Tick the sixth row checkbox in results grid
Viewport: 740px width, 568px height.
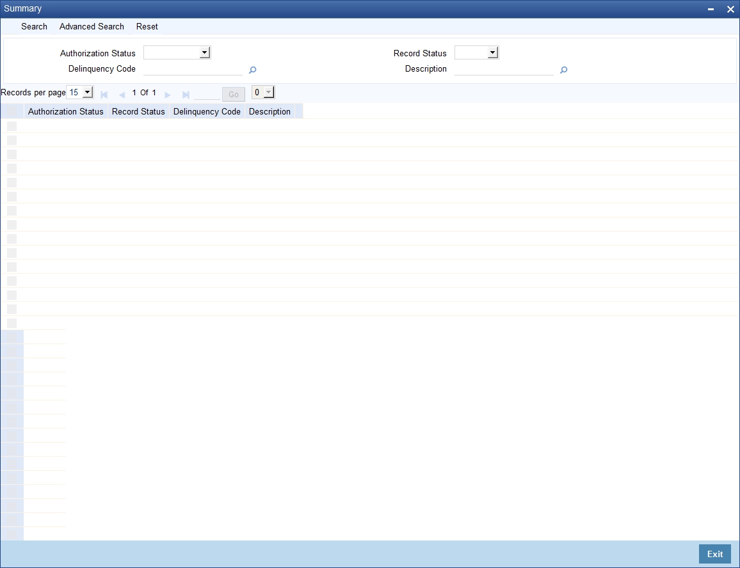(x=12, y=196)
